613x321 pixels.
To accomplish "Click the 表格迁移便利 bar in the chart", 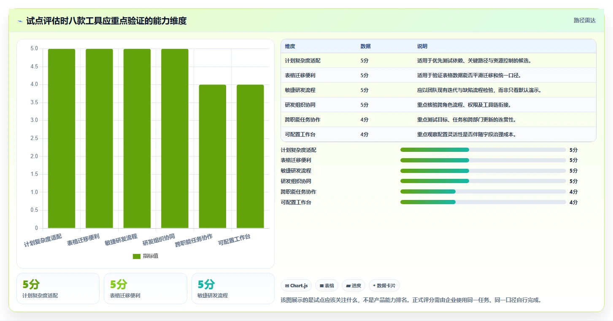I will coord(99,138).
